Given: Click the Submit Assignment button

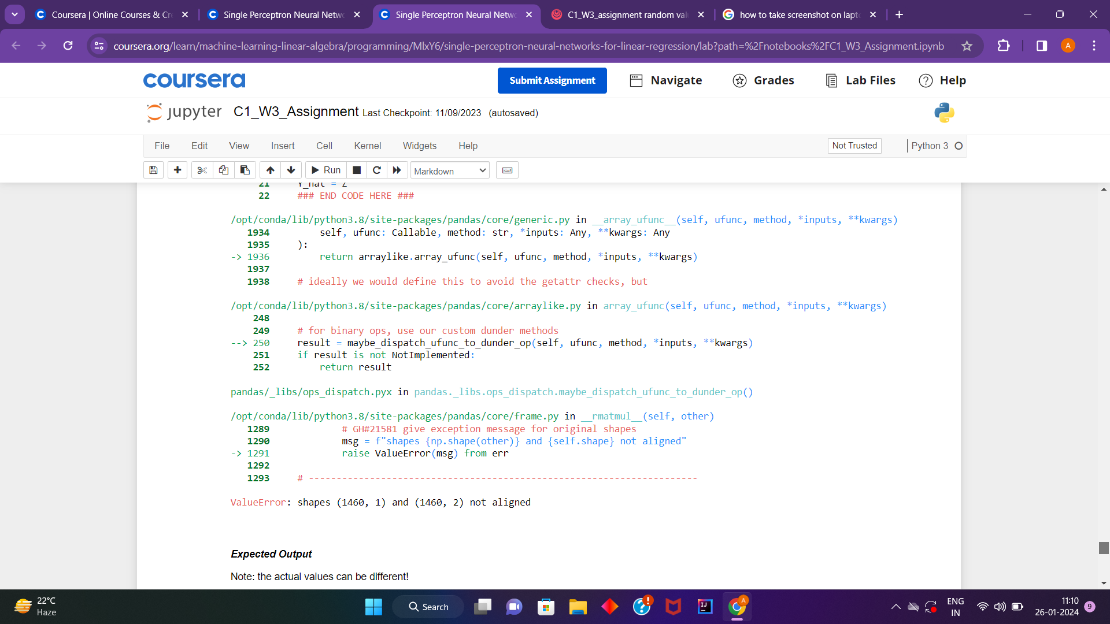Looking at the screenshot, I should [x=552, y=80].
